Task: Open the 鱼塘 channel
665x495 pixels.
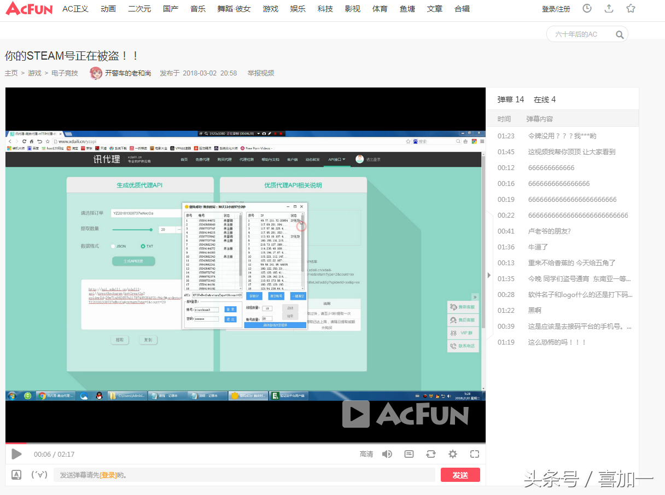Action: 407,9
